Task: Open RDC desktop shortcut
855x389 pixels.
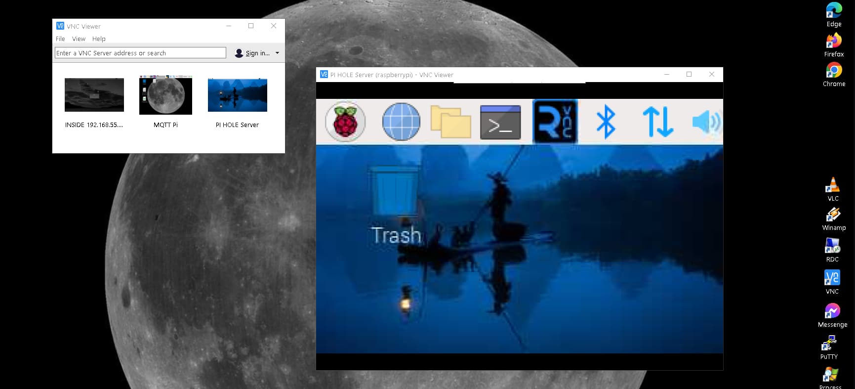Action: pyautogui.click(x=832, y=250)
